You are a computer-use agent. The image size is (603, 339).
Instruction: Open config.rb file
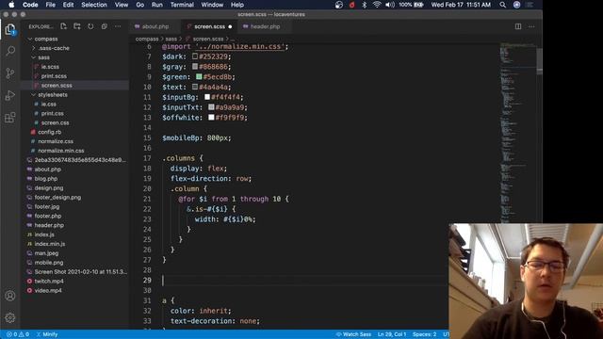(49, 132)
